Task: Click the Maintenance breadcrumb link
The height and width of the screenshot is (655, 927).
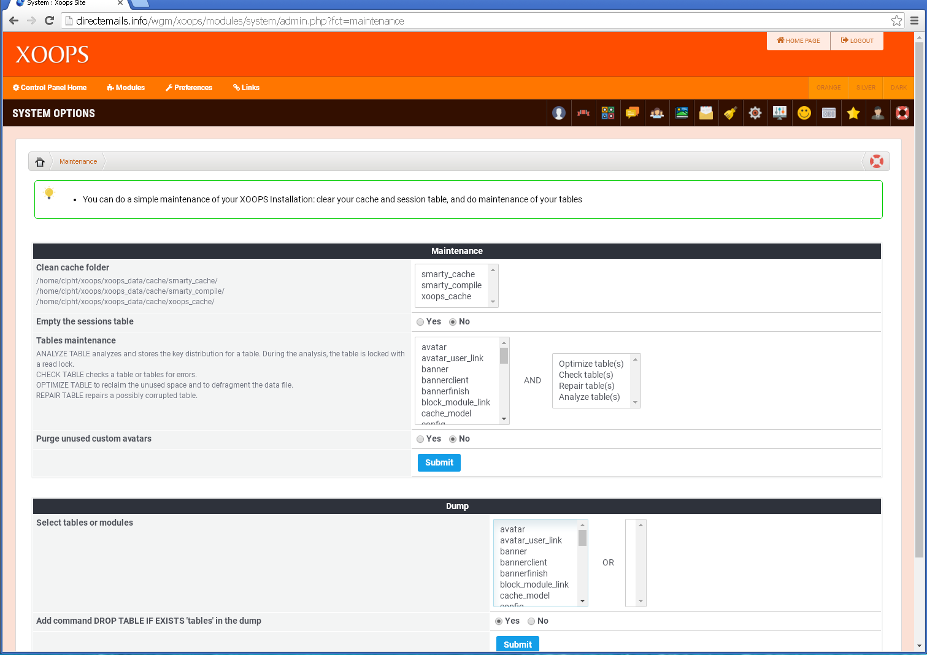Action: [78, 162]
